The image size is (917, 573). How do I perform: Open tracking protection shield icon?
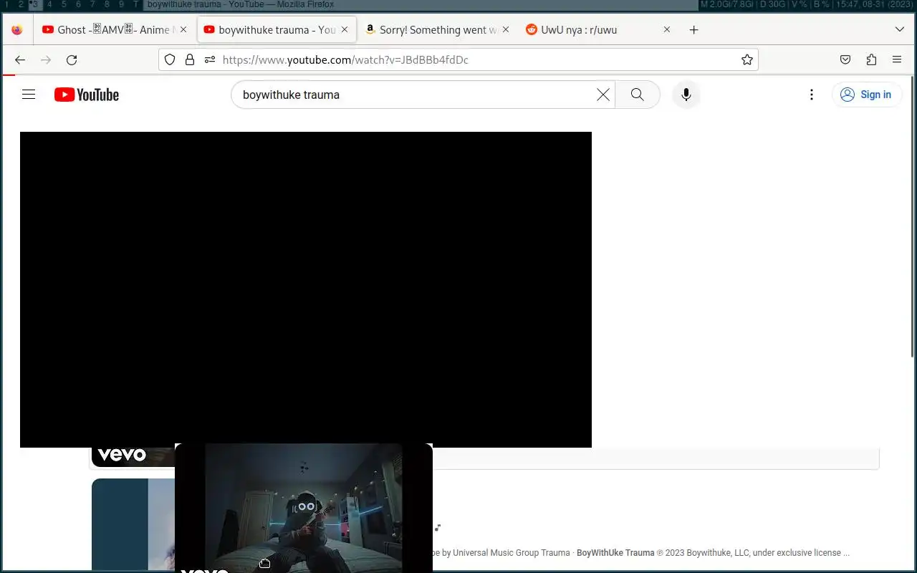coord(170,59)
